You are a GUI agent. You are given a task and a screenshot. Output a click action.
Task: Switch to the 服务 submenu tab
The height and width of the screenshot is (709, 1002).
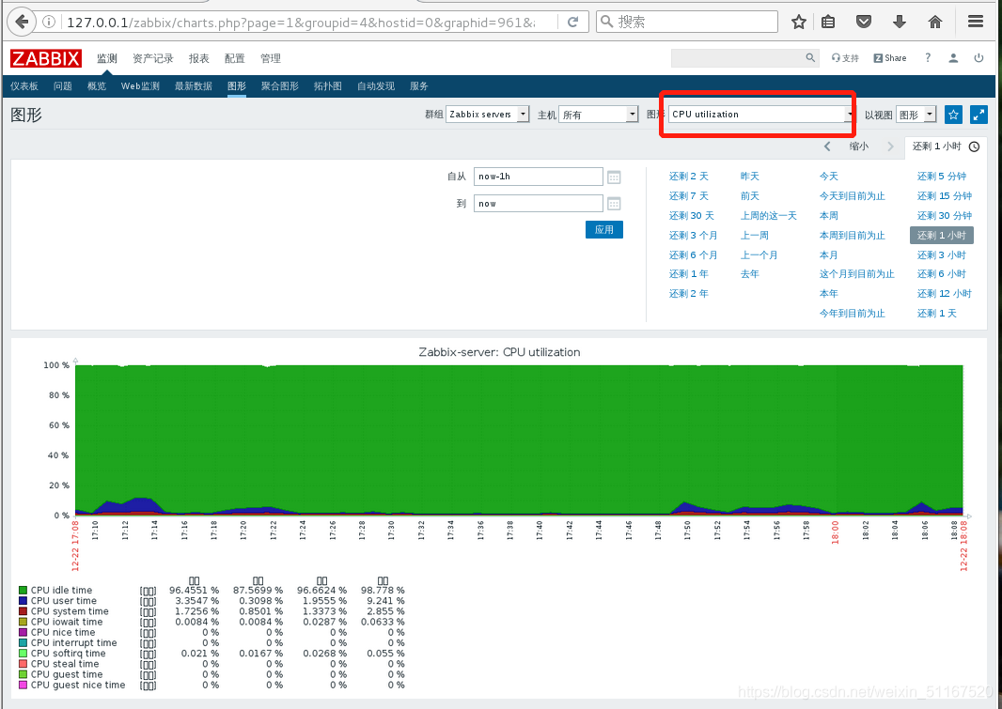tap(418, 86)
